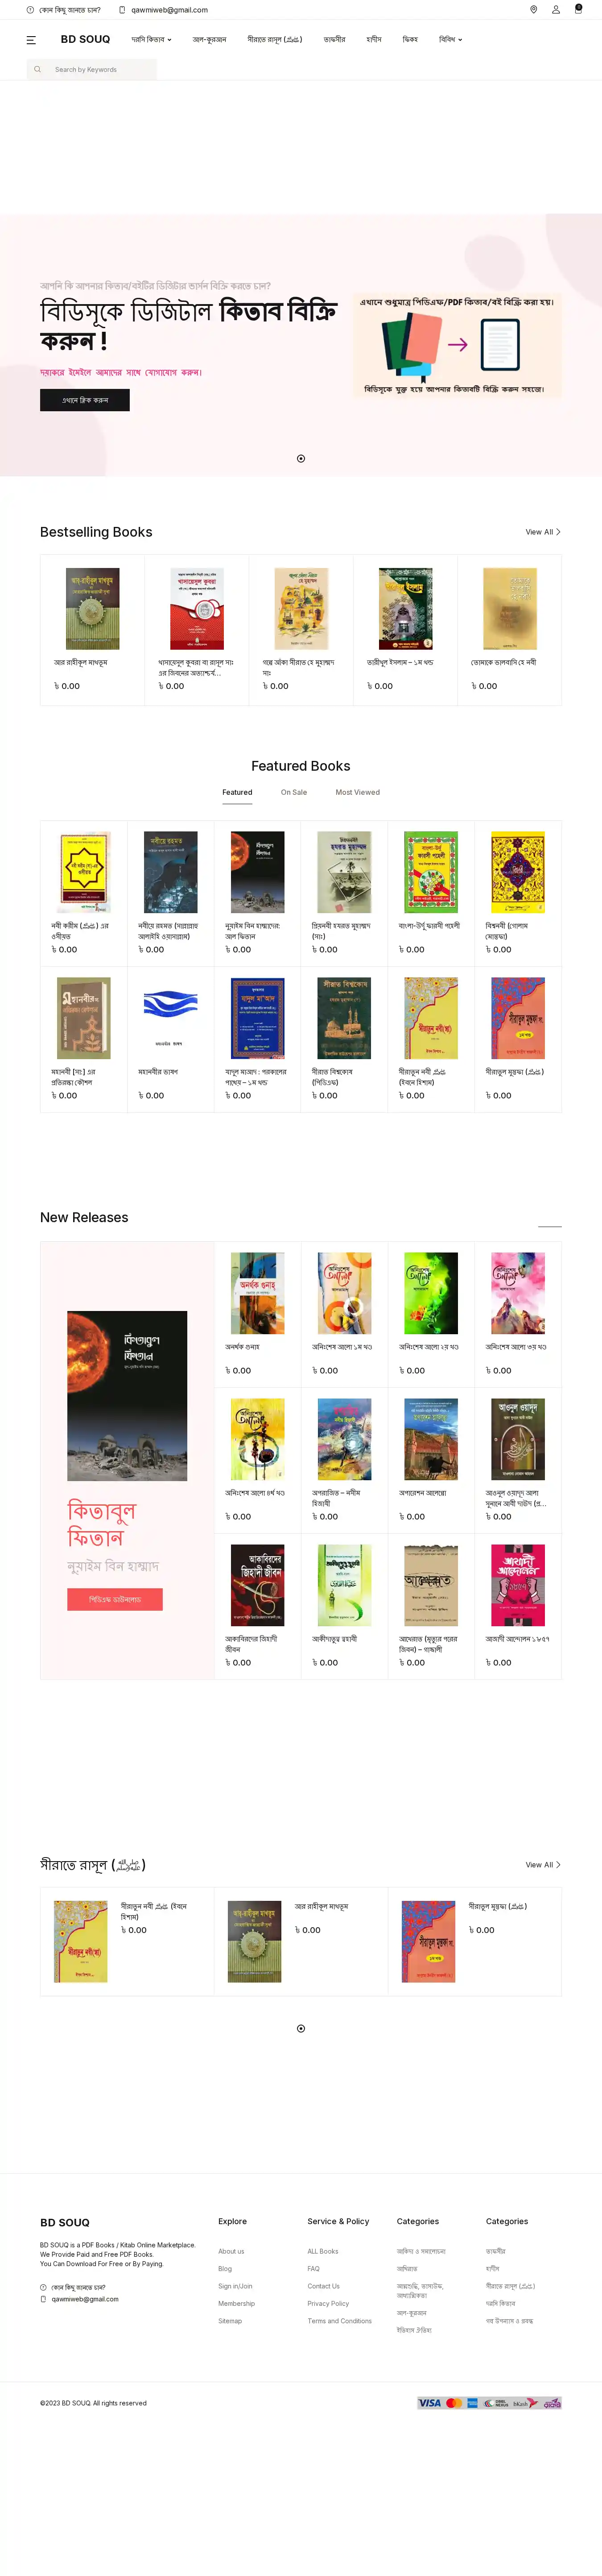Open View All arrow for Bestselling Books
Image resolution: width=602 pixels, height=2576 pixels.
pyautogui.click(x=543, y=532)
